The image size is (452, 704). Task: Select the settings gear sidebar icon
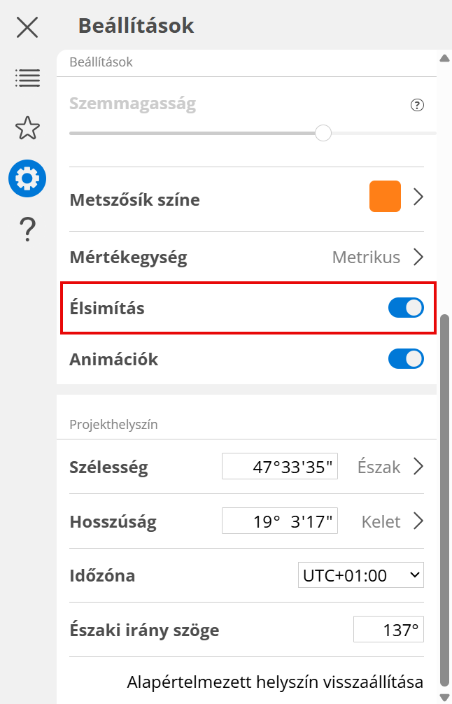click(x=27, y=178)
